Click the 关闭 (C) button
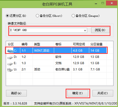 coord(103,93)
